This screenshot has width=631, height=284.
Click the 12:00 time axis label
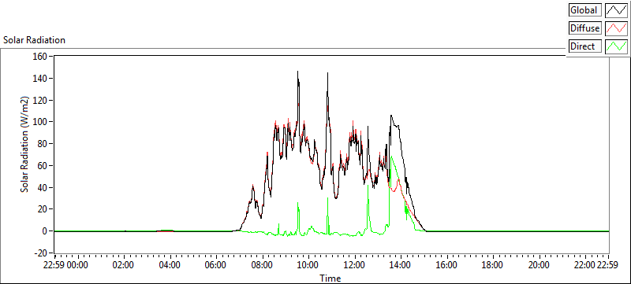coord(355,264)
